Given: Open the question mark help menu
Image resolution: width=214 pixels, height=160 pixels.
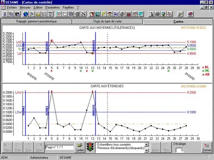Looking at the screenshot, I should pyautogui.click(x=78, y=7).
